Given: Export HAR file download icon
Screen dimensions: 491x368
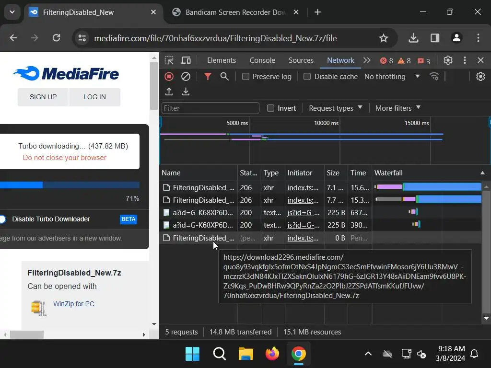Looking at the screenshot, I should [x=186, y=92].
